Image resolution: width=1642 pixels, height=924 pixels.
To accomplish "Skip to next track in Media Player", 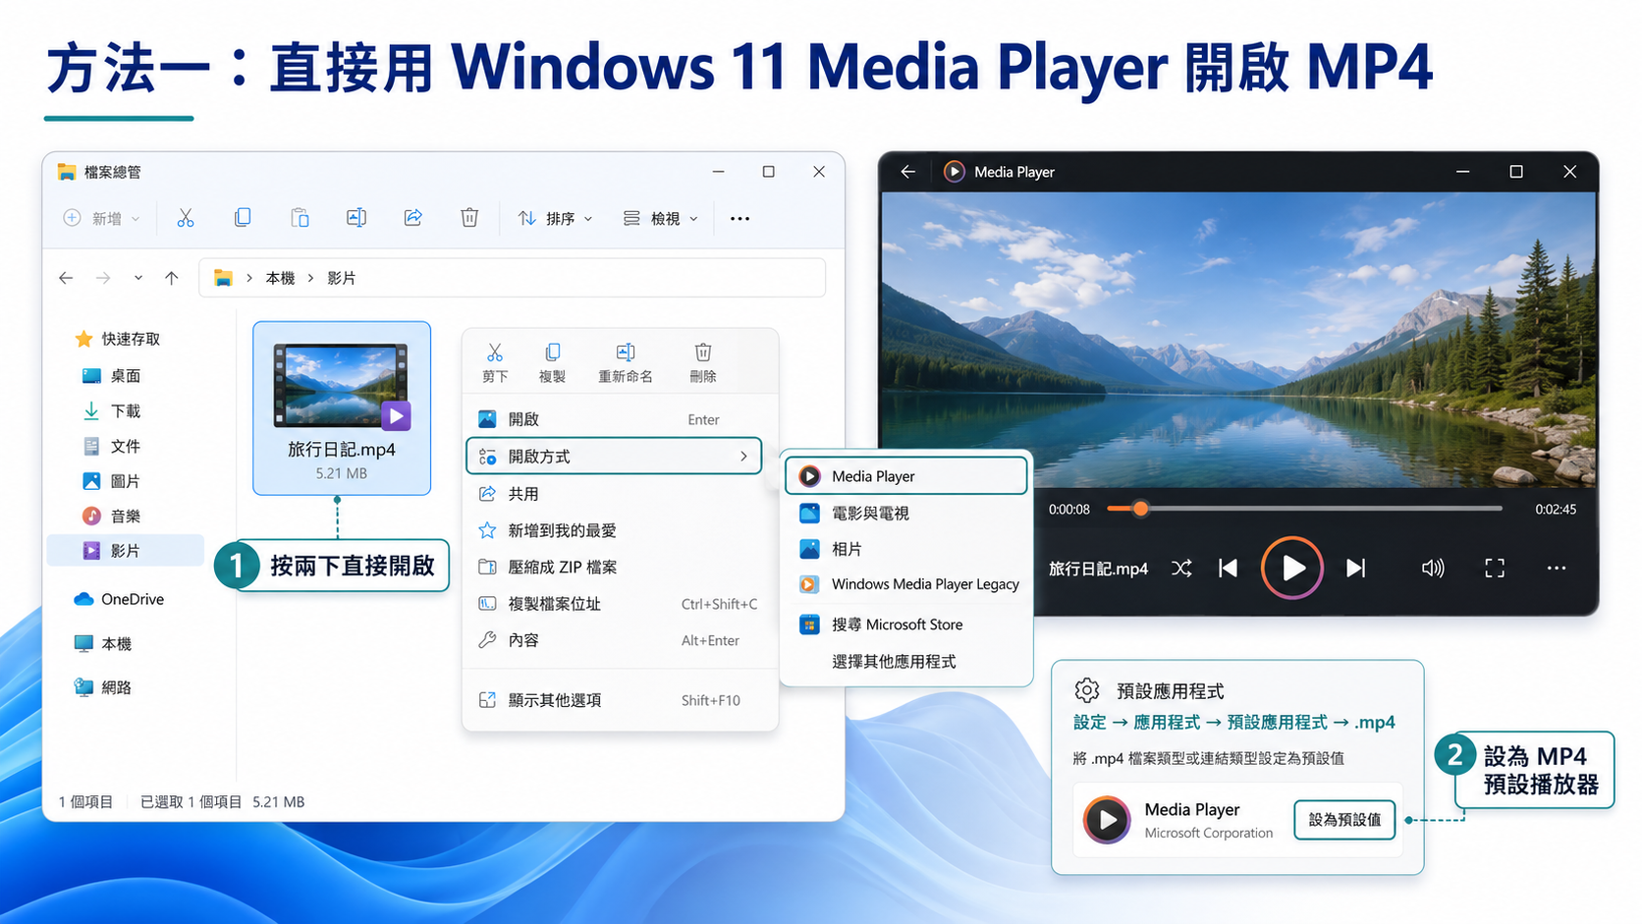I will pyautogui.click(x=1356, y=569).
